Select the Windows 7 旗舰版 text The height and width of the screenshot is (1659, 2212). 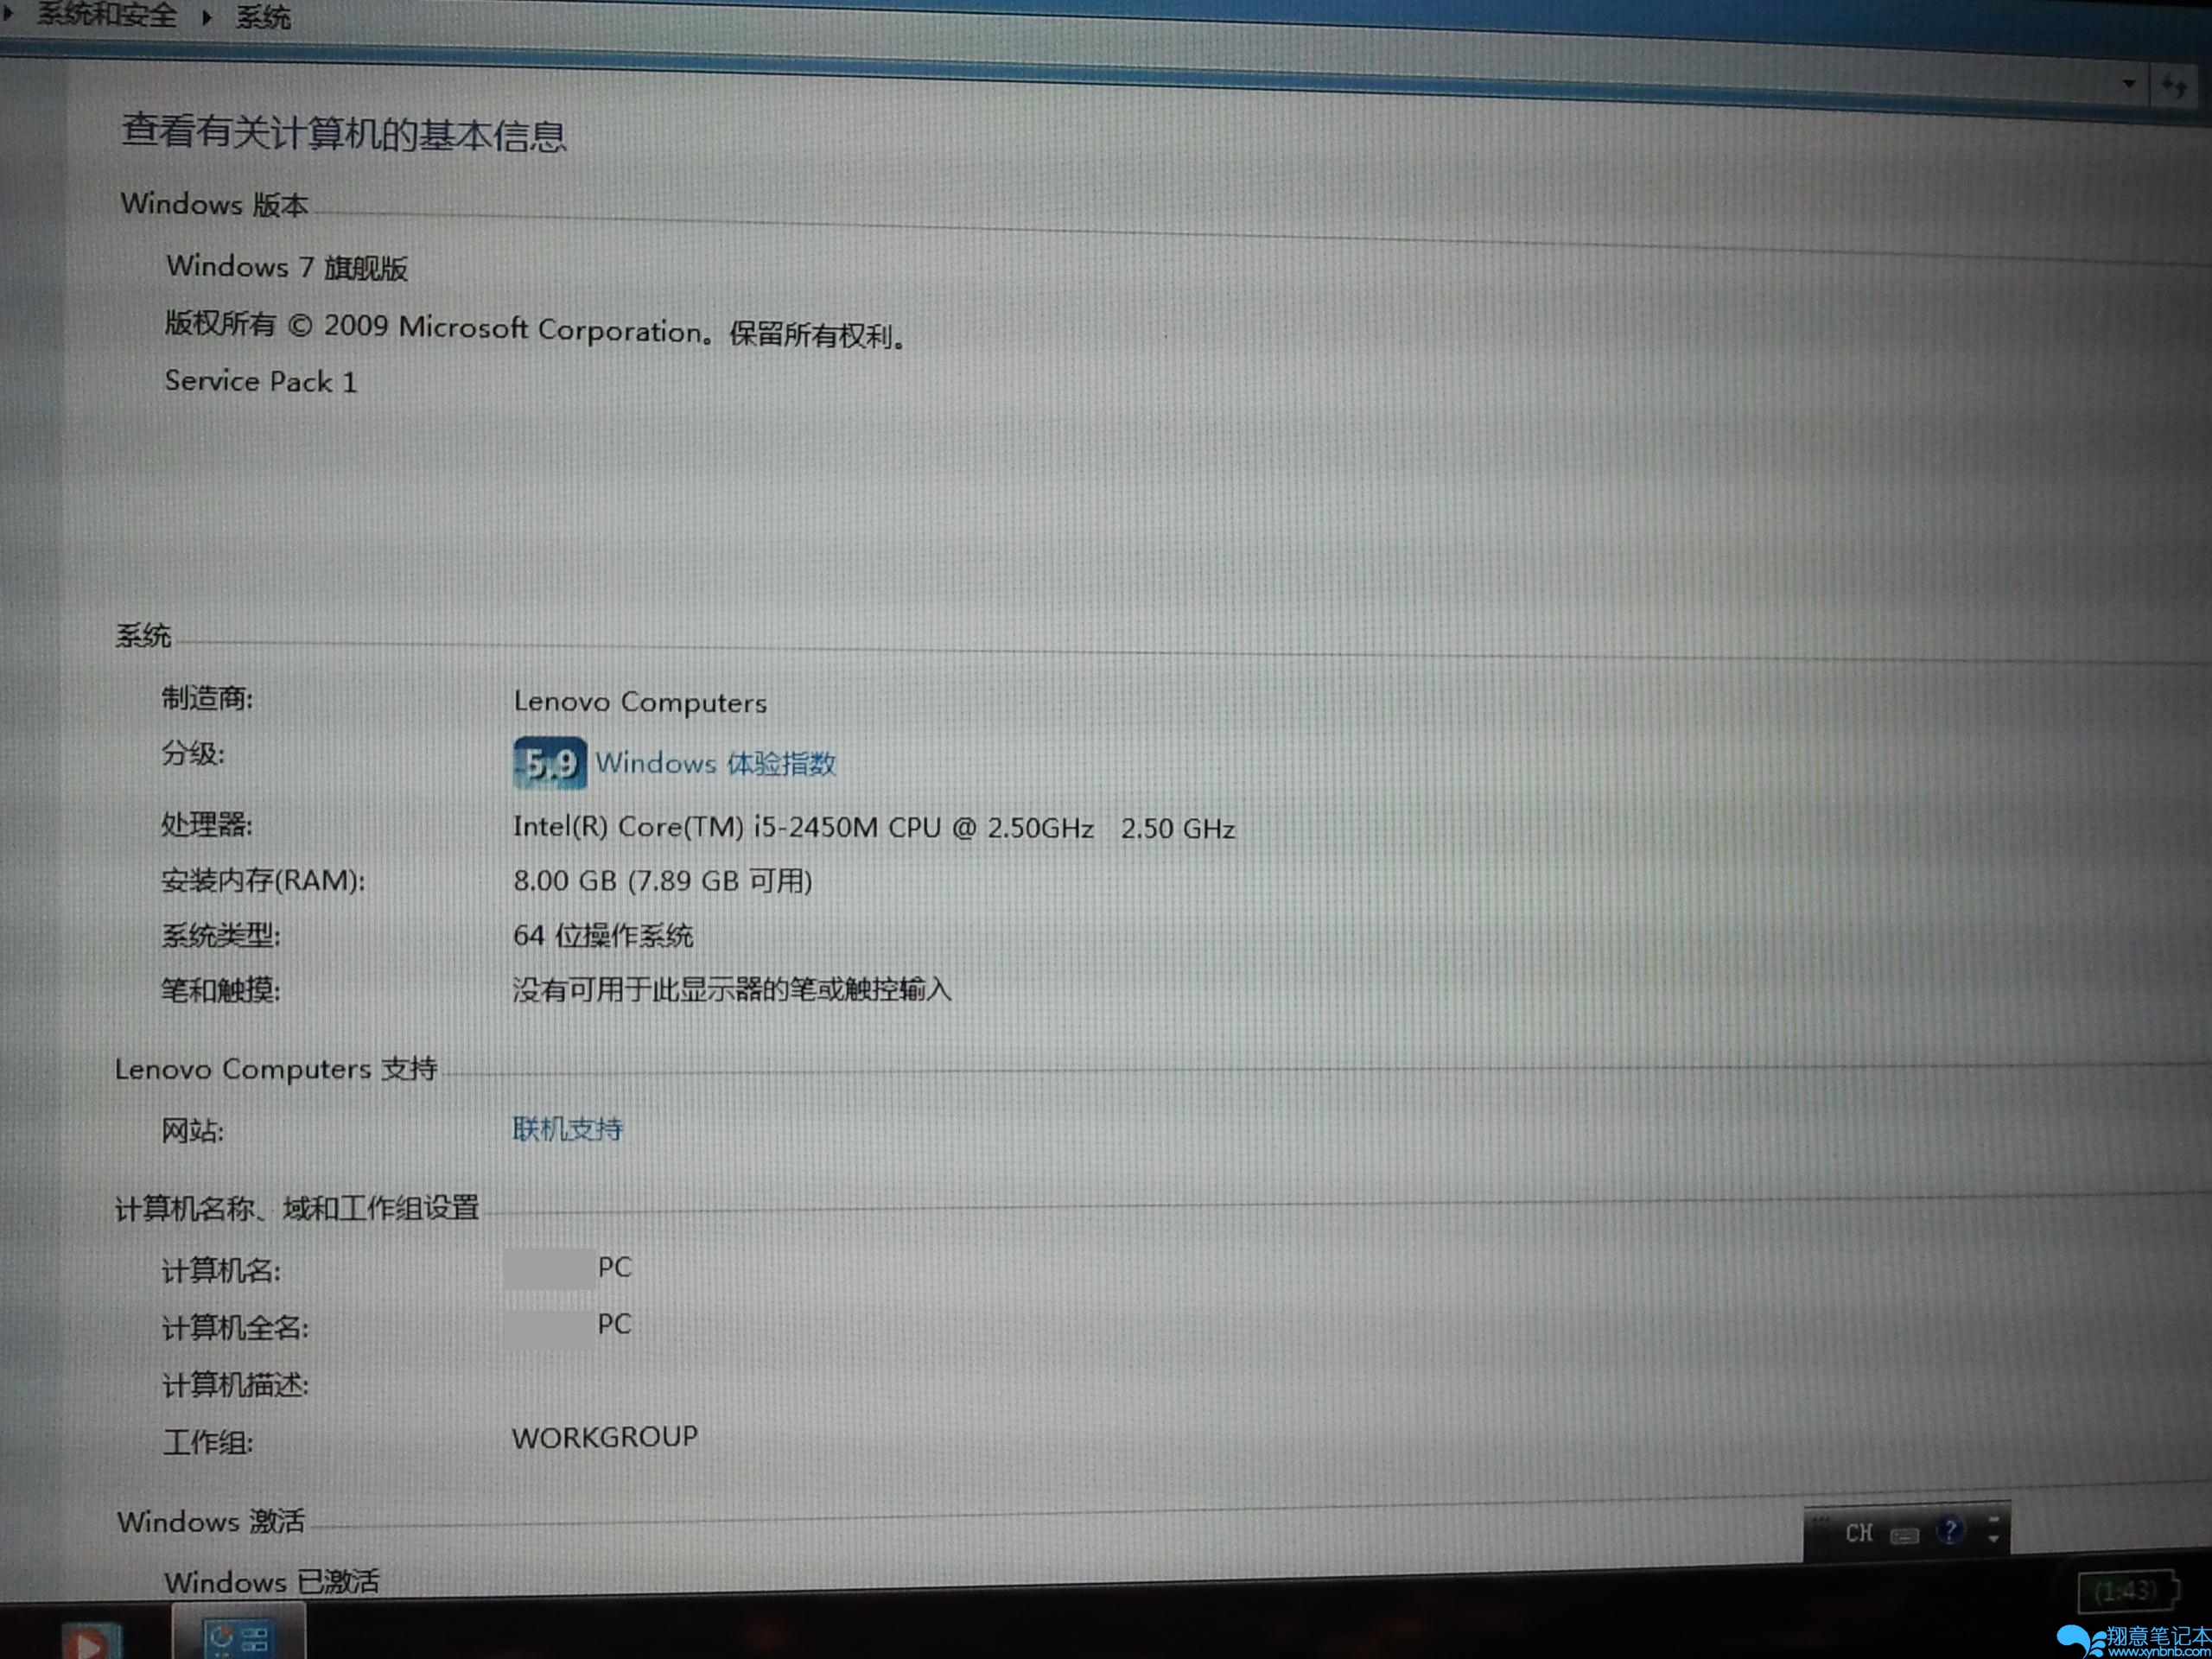pos(287,267)
